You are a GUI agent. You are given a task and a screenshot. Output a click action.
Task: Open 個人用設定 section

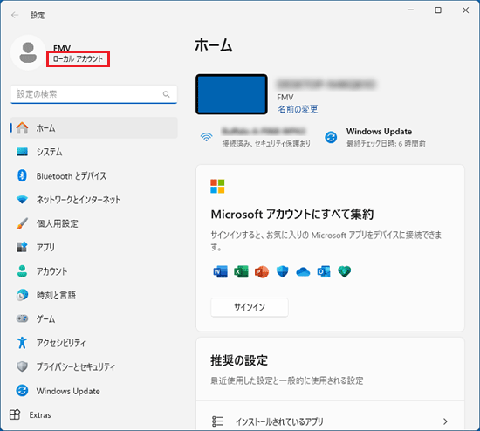(x=94, y=223)
